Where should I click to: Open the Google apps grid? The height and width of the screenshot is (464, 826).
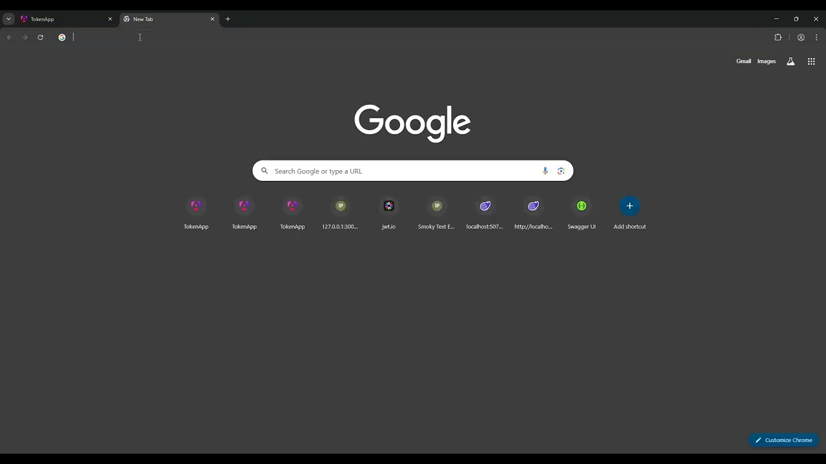click(811, 61)
